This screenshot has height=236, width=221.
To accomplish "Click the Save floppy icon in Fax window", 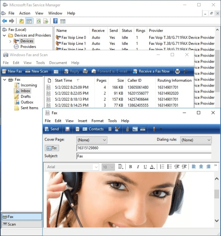I will click(67, 129).
